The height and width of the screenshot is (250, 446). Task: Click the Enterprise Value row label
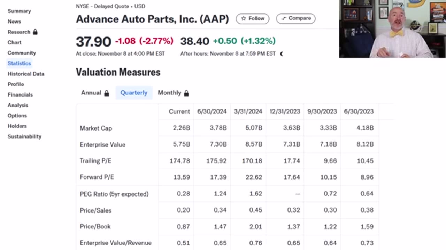click(x=102, y=144)
